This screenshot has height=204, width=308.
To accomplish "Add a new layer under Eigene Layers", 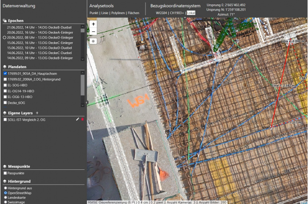I will click(37, 114).
